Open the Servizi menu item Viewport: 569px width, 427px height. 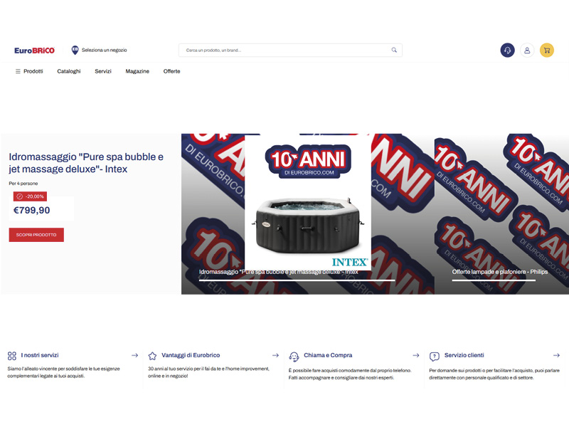103,71
